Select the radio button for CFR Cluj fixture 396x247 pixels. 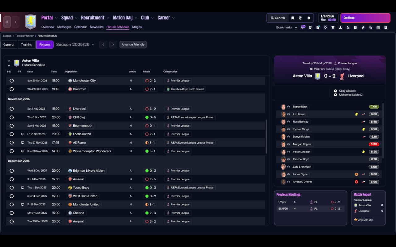(11, 117)
